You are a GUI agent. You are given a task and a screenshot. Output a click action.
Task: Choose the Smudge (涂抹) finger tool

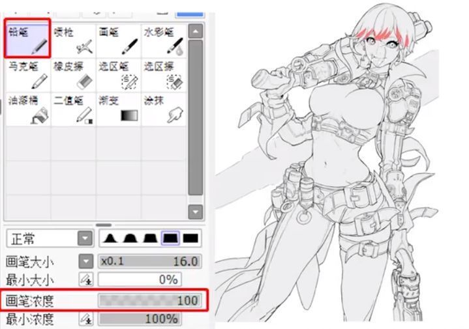(164, 109)
